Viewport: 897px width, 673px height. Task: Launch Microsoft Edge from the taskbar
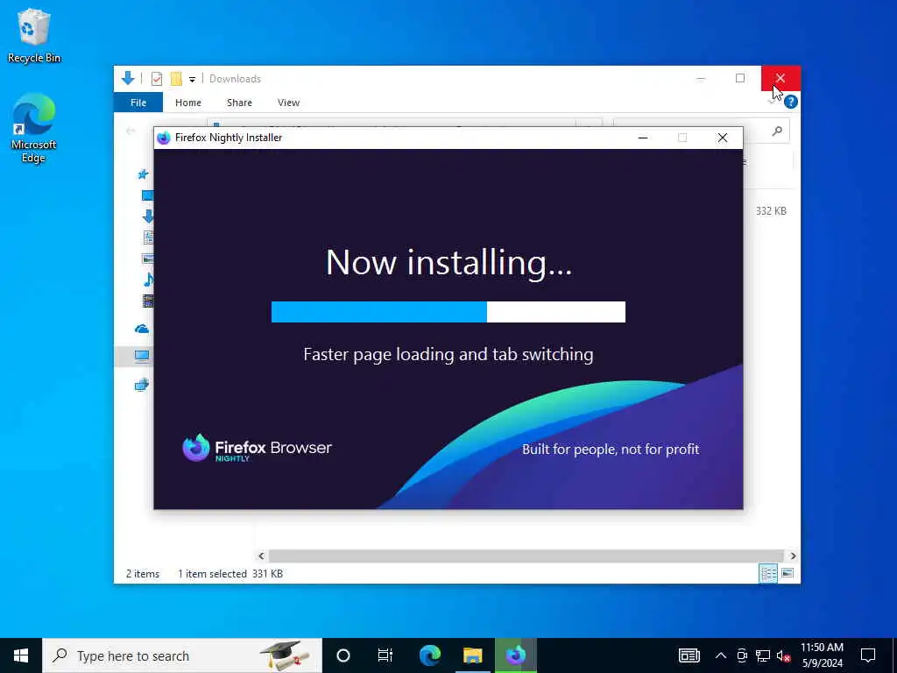coord(429,655)
